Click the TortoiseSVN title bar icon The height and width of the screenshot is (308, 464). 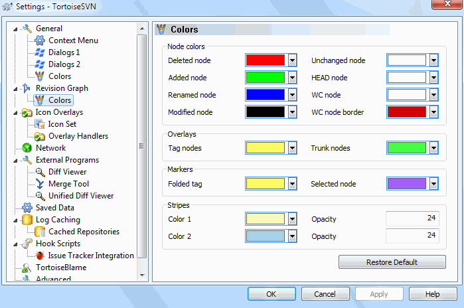[x=7, y=7]
